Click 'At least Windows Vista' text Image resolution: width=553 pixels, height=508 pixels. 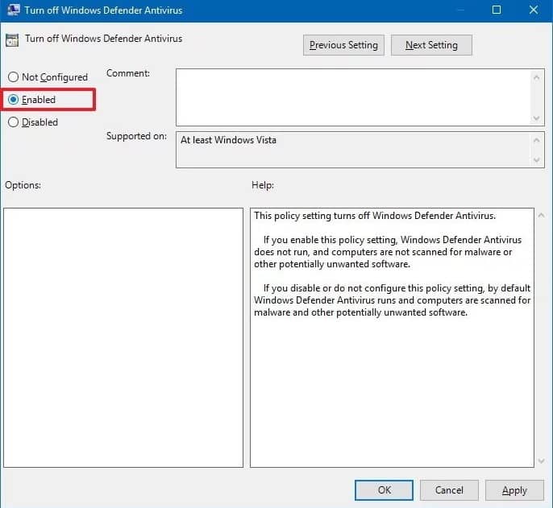click(x=228, y=140)
